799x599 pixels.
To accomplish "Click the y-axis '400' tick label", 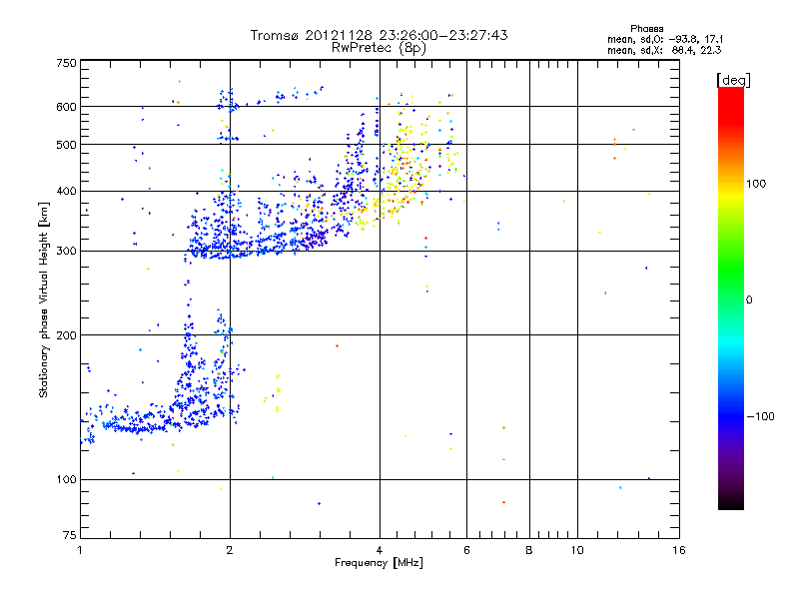I will (x=66, y=192).
